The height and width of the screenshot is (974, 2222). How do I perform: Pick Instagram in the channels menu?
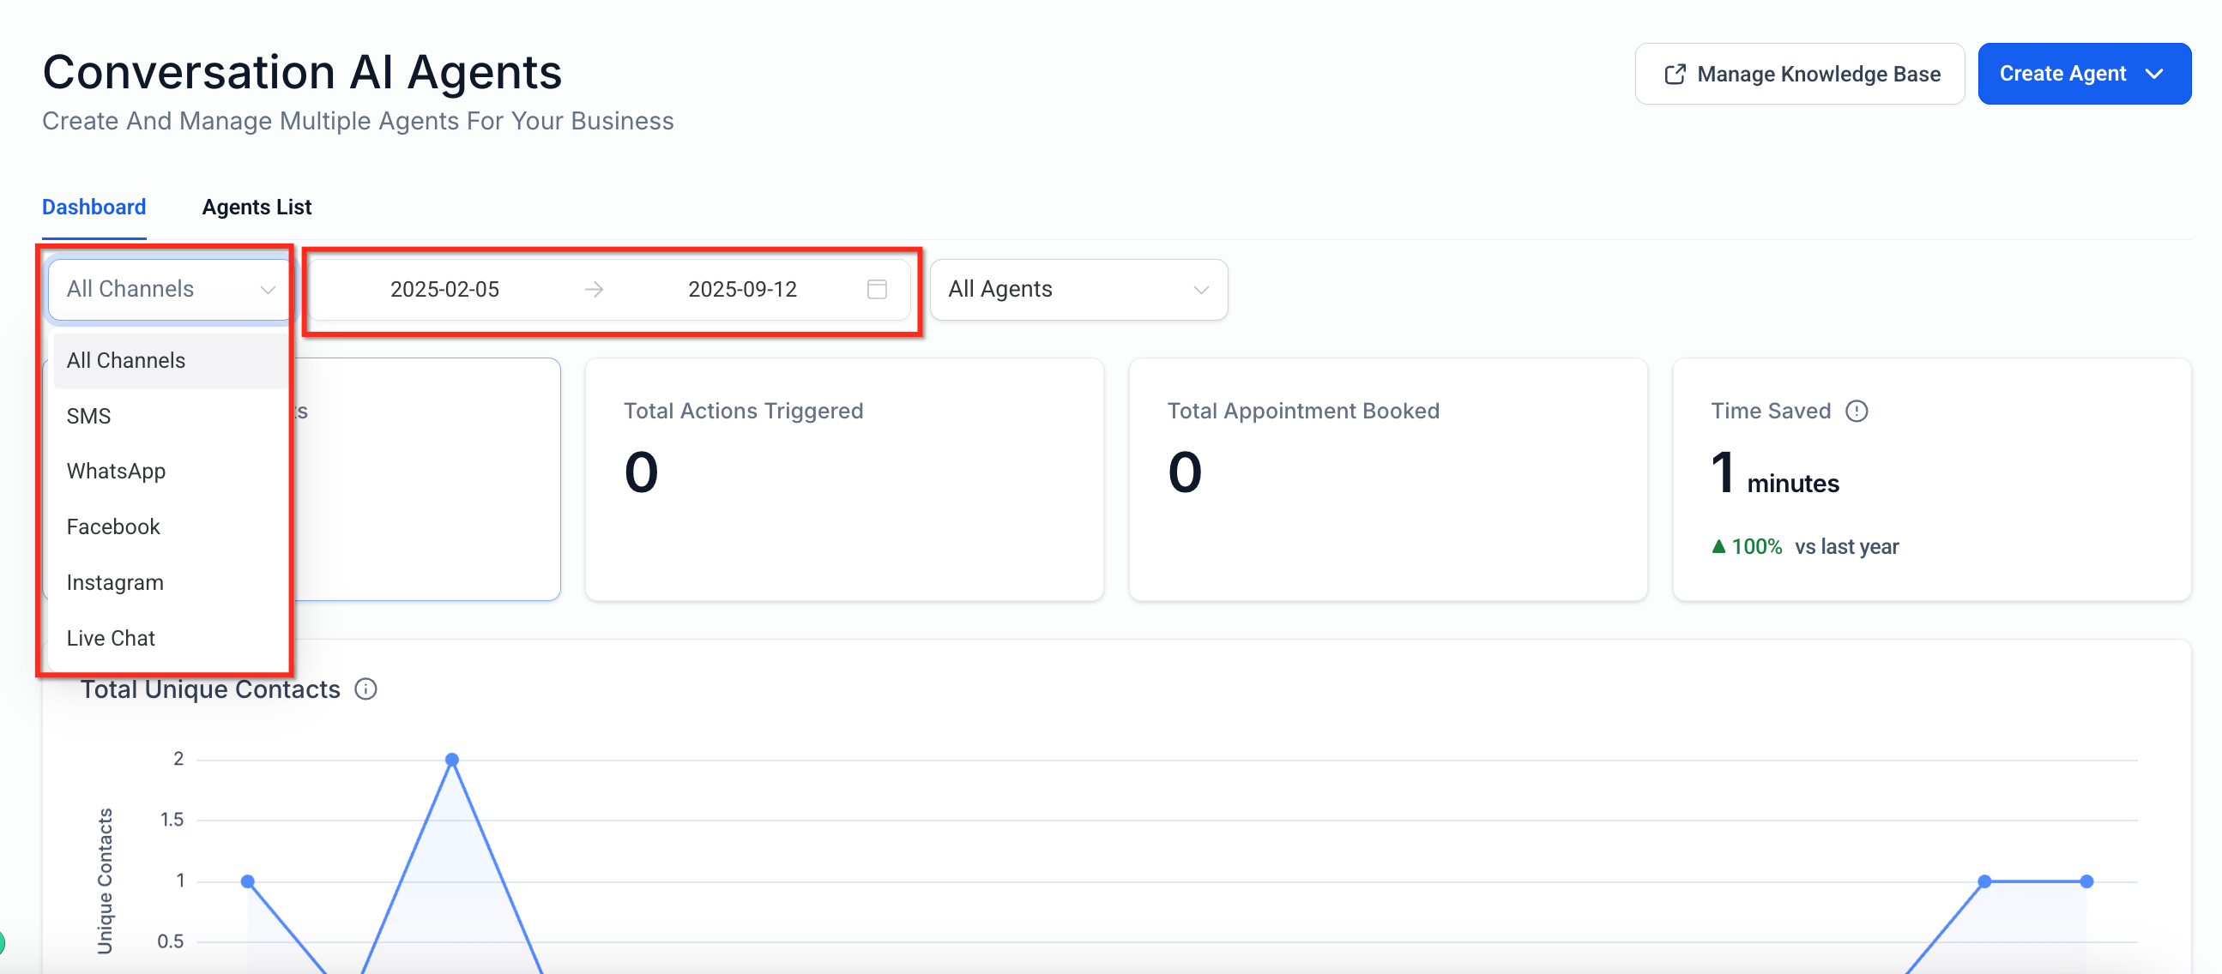pyautogui.click(x=115, y=583)
